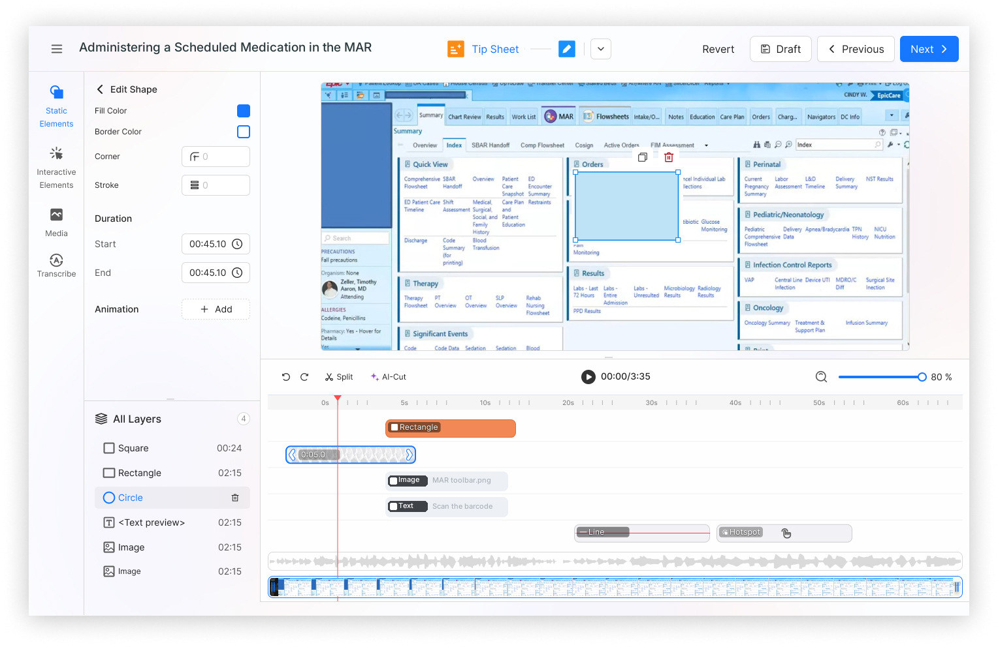
Task: Select the Scan the barcode text clip
Action: [x=447, y=507]
